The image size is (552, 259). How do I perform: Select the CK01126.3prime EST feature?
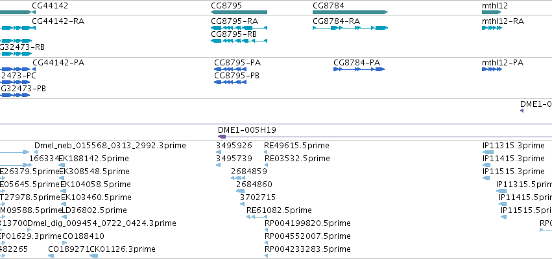(x=94, y=256)
